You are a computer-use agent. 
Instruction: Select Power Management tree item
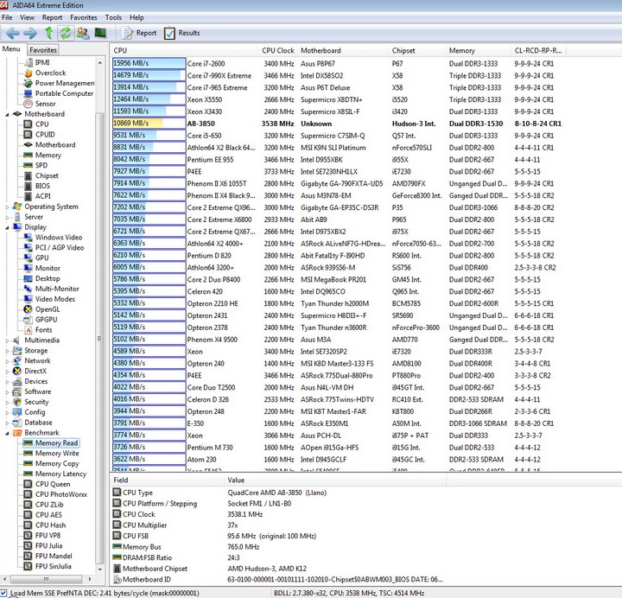65,83
